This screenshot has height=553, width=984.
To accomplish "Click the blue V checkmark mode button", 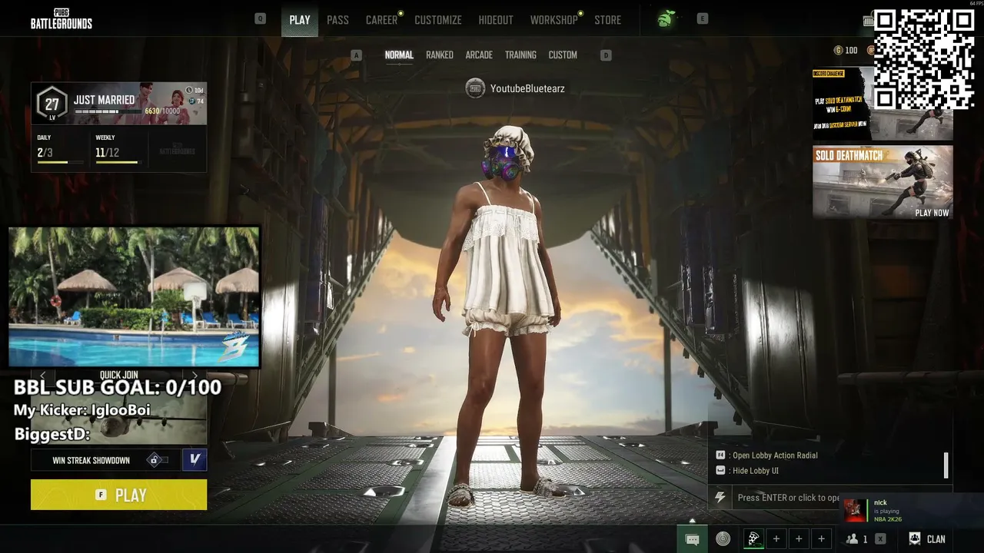I will click(194, 460).
